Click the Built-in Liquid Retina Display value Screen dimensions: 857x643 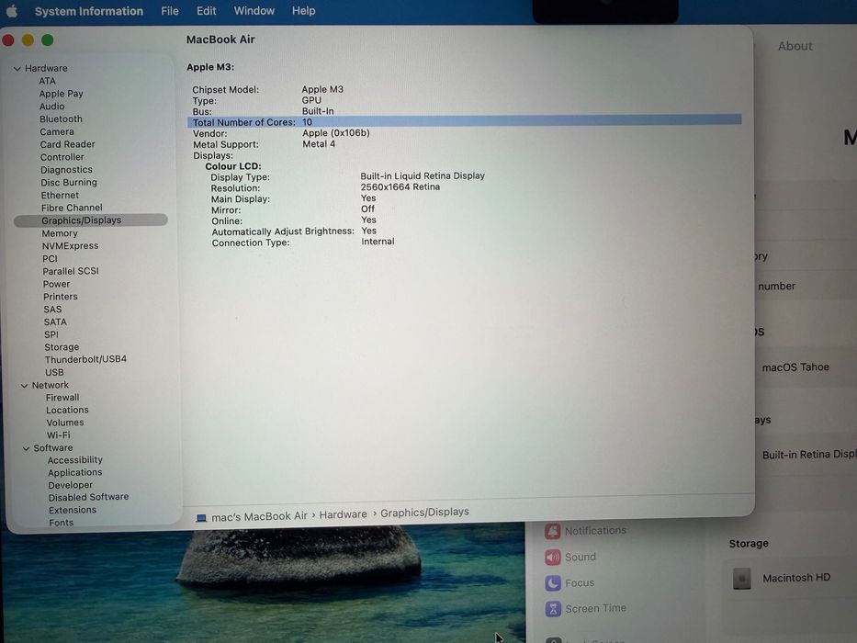[x=423, y=175]
